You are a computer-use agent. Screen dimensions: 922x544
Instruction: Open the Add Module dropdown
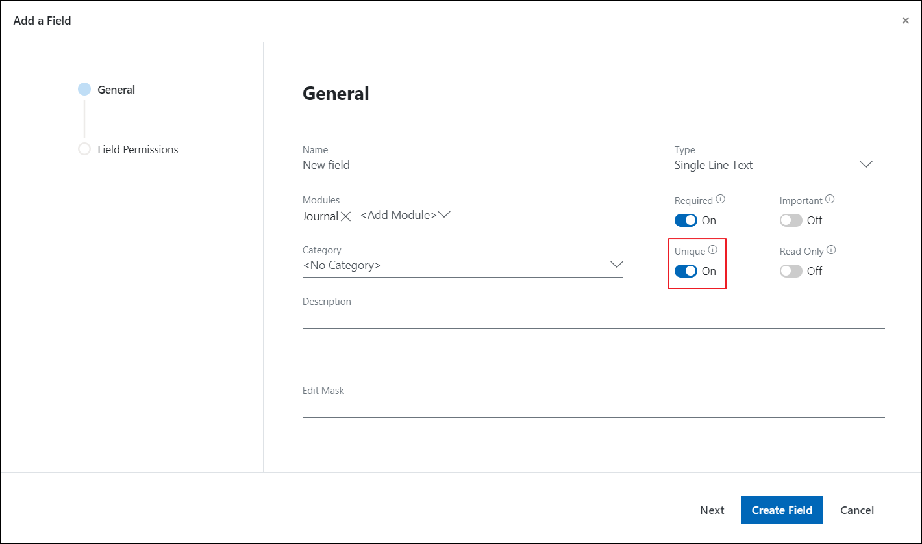point(405,215)
